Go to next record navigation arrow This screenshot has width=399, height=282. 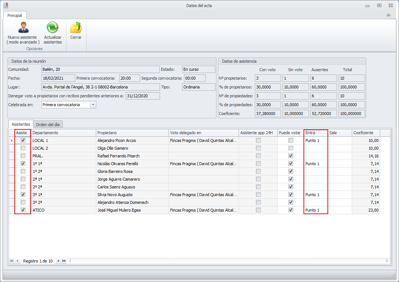click(x=58, y=261)
